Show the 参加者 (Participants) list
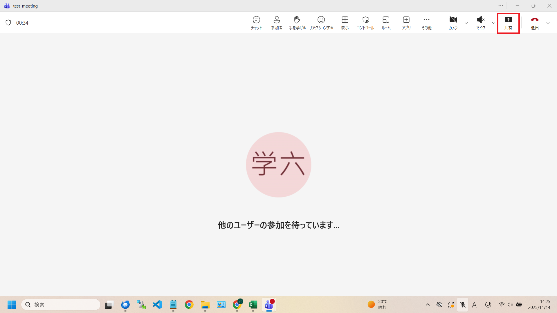Image resolution: width=557 pixels, height=313 pixels. [277, 23]
